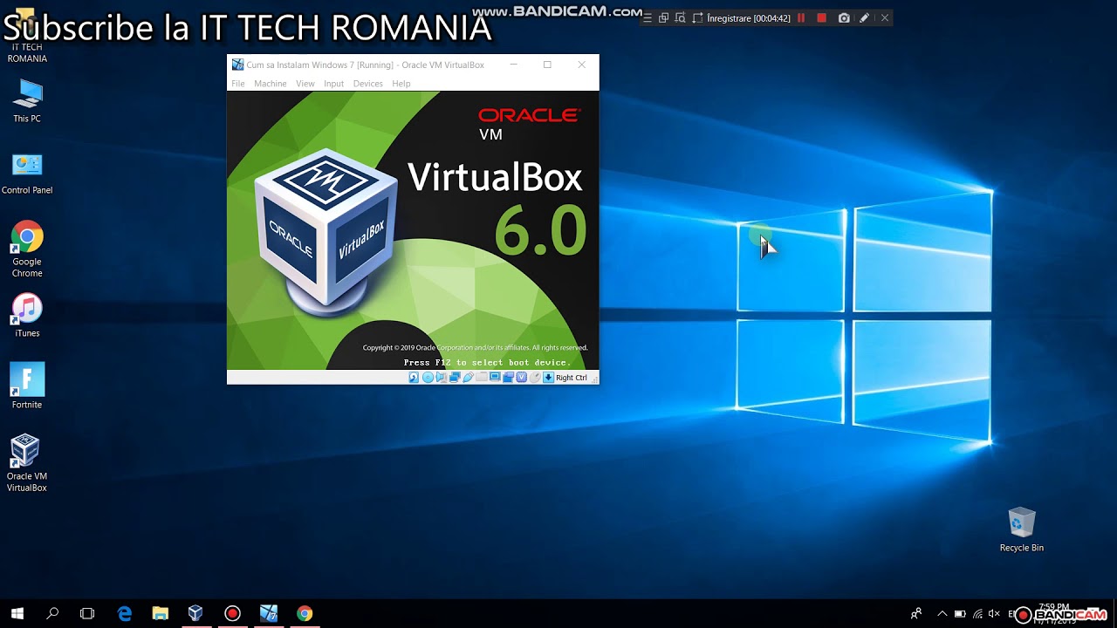The width and height of the screenshot is (1117, 628).
Task: Select the iTunes desktop shortcut
Action: [x=27, y=315]
